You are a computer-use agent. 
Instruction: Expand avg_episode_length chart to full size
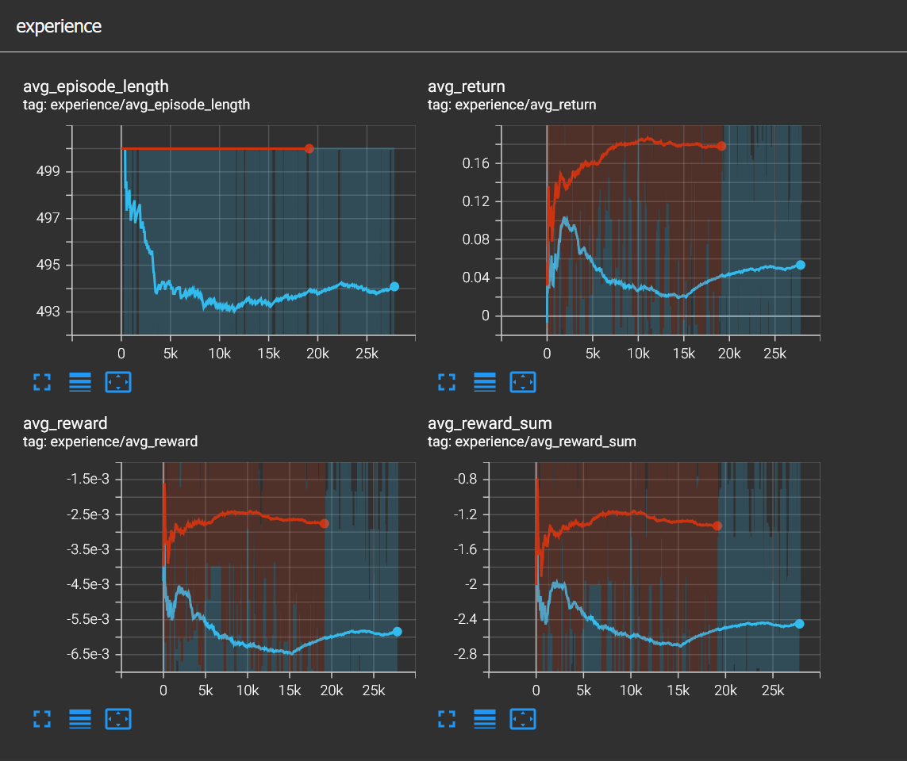(42, 382)
